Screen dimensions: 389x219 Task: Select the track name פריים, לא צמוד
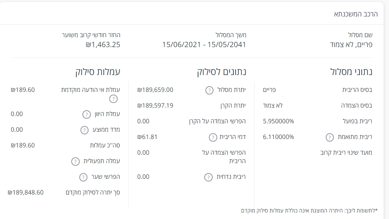click(x=351, y=44)
